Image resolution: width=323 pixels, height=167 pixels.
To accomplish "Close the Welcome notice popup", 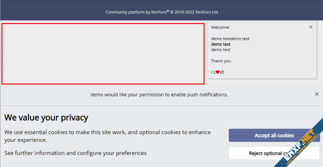I will pyautogui.click(x=311, y=27).
